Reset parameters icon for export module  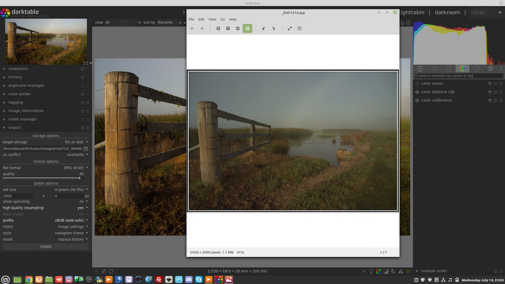click(83, 128)
